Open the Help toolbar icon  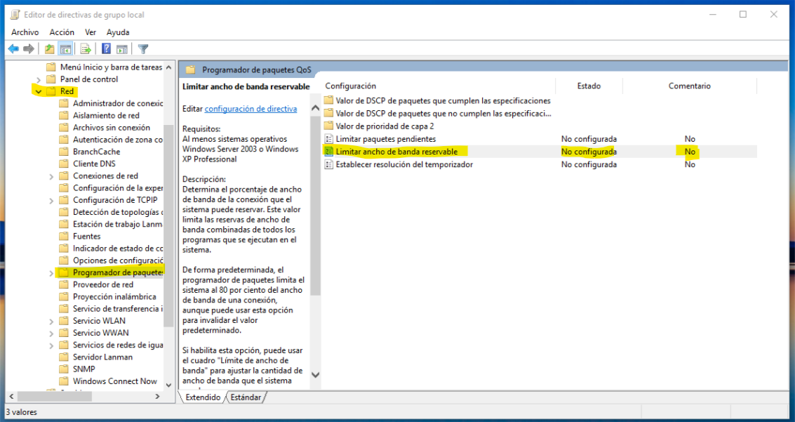(x=106, y=48)
